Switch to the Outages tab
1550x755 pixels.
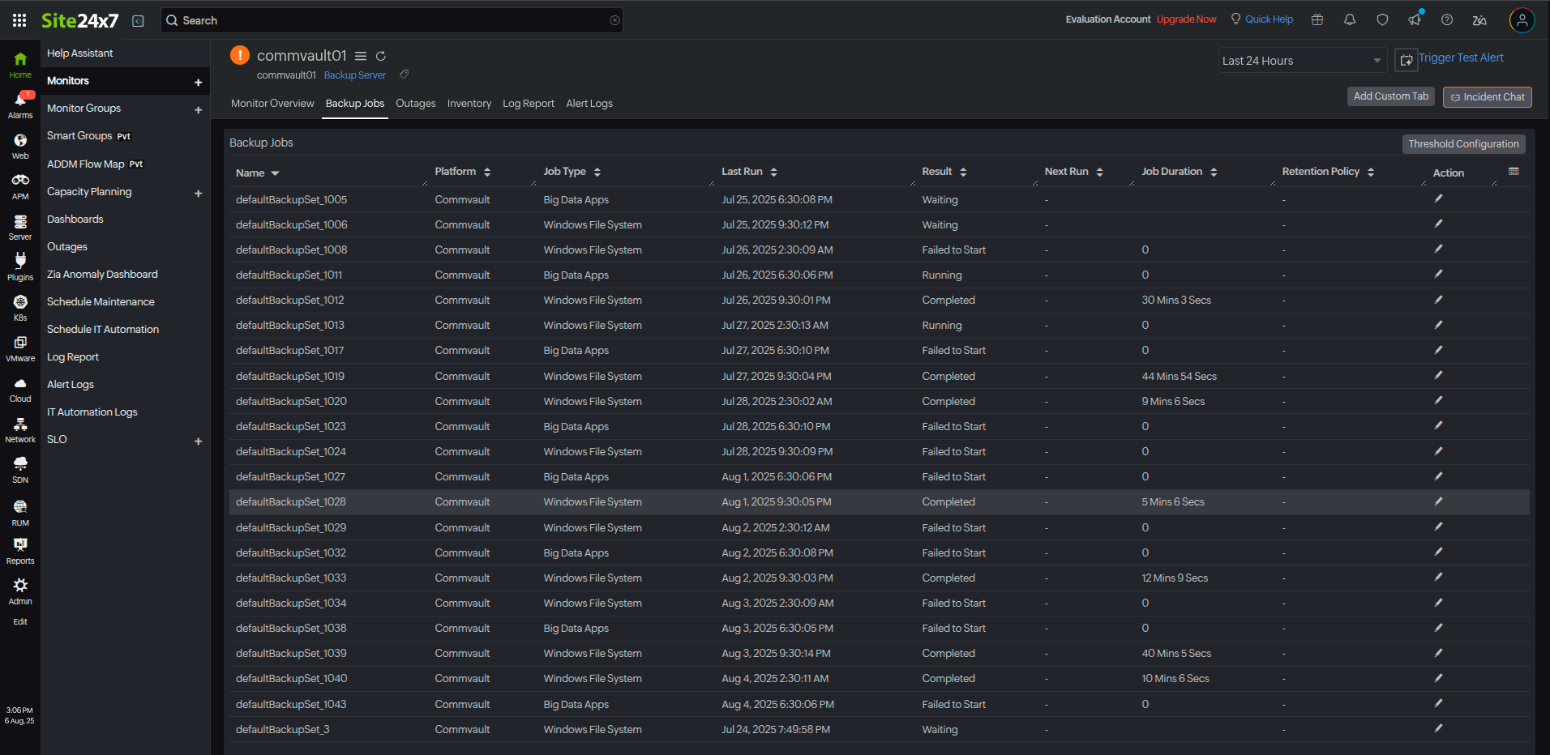pyautogui.click(x=415, y=104)
